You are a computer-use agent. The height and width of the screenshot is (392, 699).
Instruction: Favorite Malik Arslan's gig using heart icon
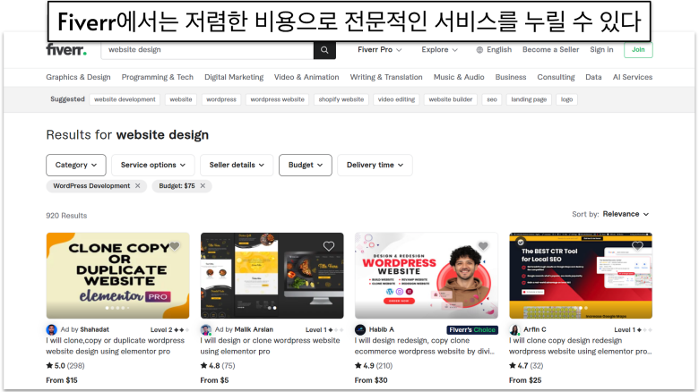coord(329,246)
